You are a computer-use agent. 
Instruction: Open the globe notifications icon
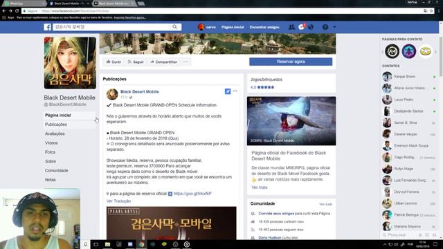point(311,27)
